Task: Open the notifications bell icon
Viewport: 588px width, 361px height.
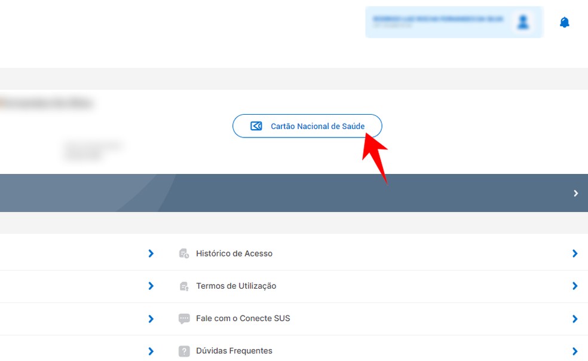Action: tap(564, 22)
